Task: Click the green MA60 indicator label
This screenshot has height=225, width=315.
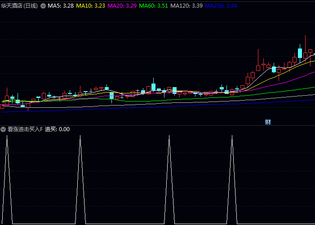Action: [x=154, y=6]
